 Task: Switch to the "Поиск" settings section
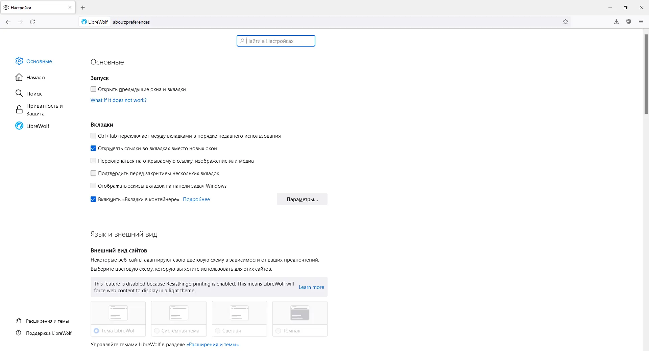click(x=34, y=93)
